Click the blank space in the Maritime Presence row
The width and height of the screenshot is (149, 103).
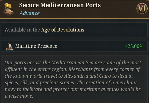90,46
